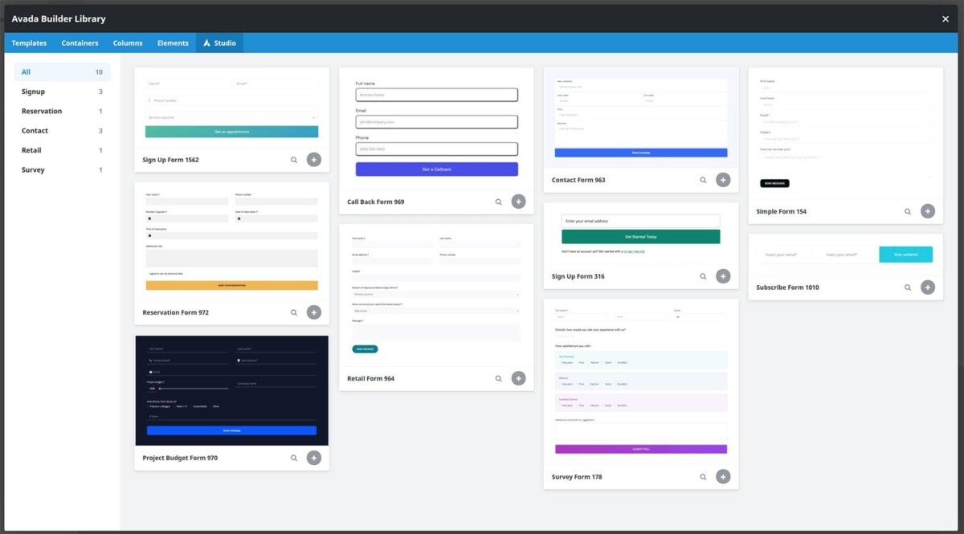The height and width of the screenshot is (534, 964).
Task: Preview Sign Up Form 1562 with magnifier icon
Action: pyautogui.click(x=293, y=159)
